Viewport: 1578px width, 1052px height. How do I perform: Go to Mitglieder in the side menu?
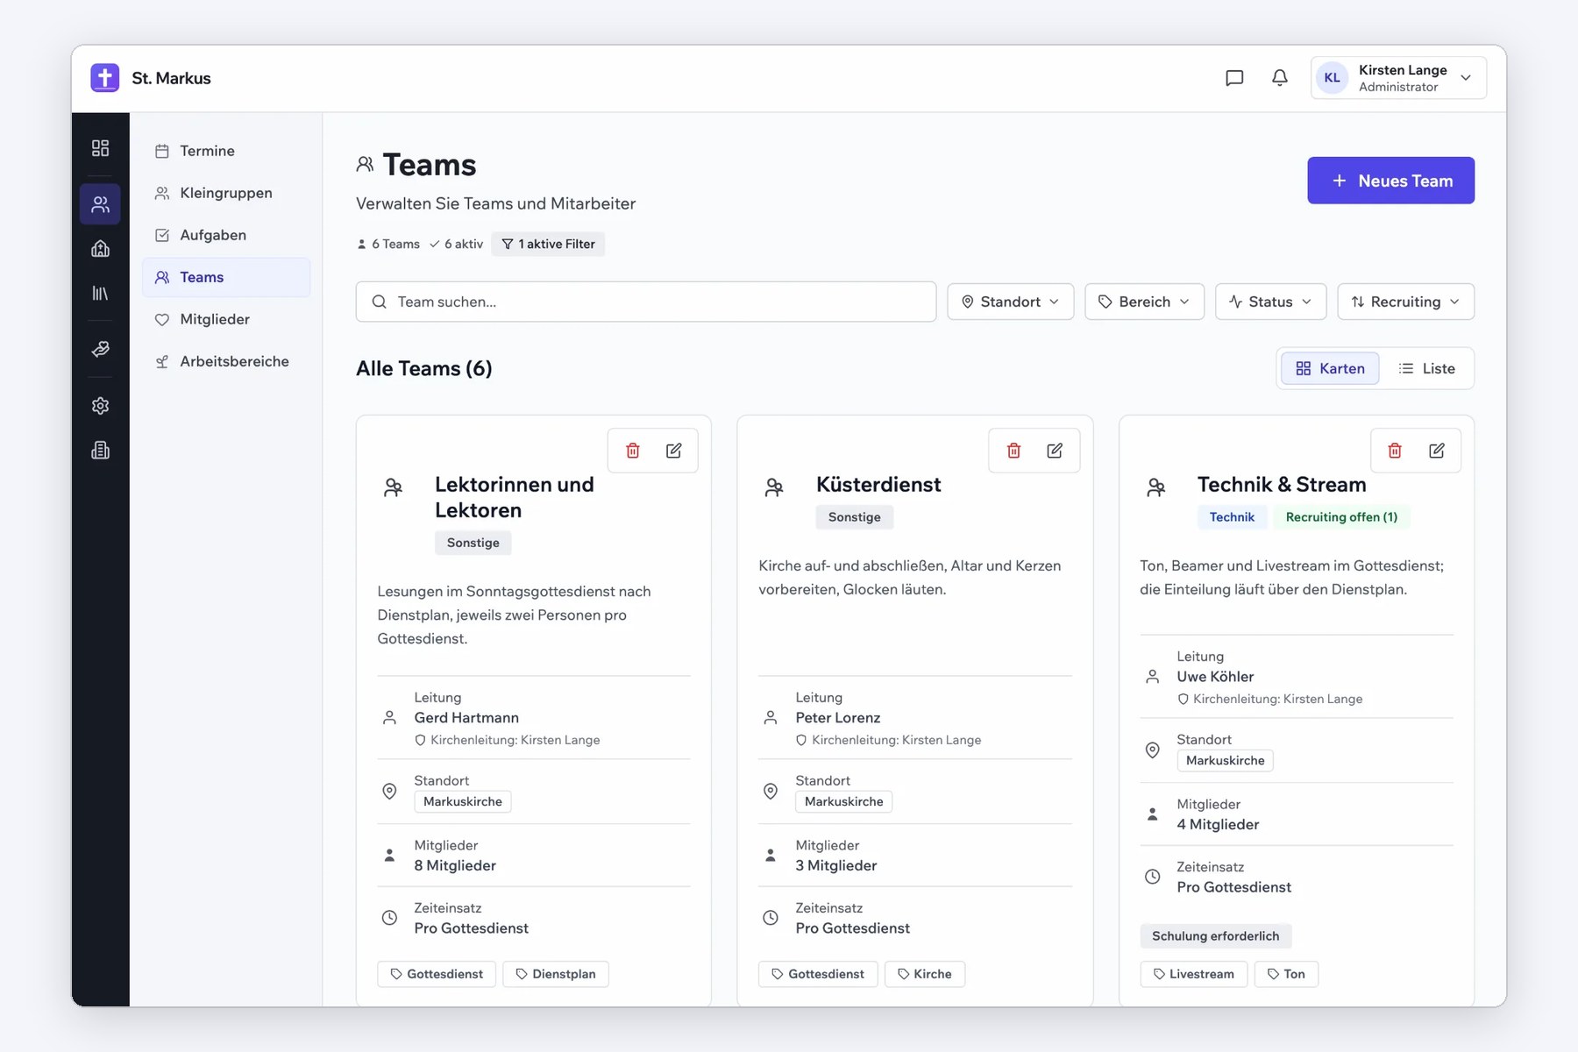tap(226, 319)
